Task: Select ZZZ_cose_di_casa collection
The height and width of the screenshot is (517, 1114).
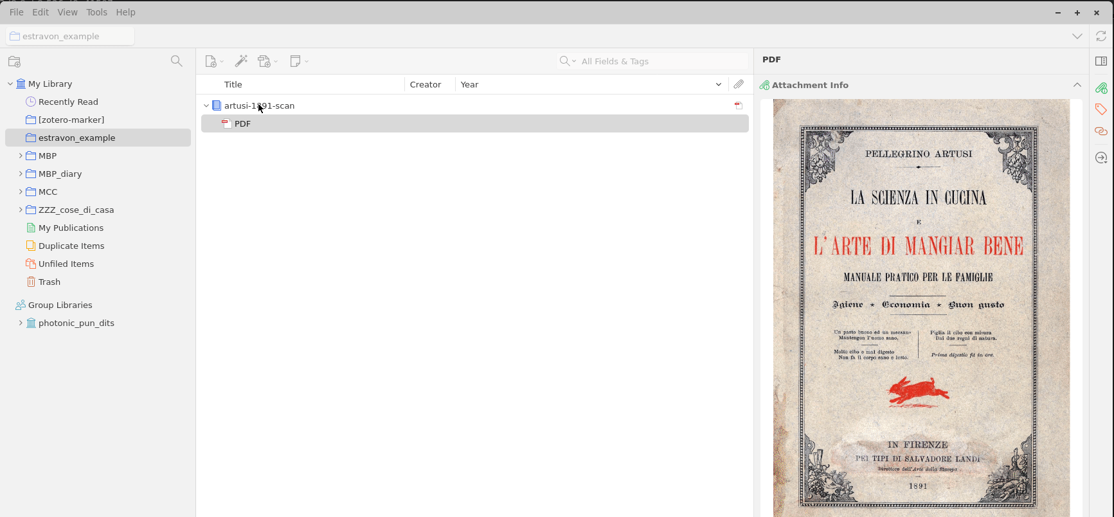Action: tap(76, 210)
